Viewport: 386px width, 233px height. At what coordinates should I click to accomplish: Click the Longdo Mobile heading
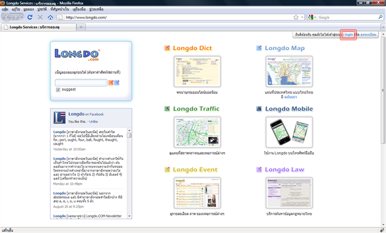coord(289,109)
